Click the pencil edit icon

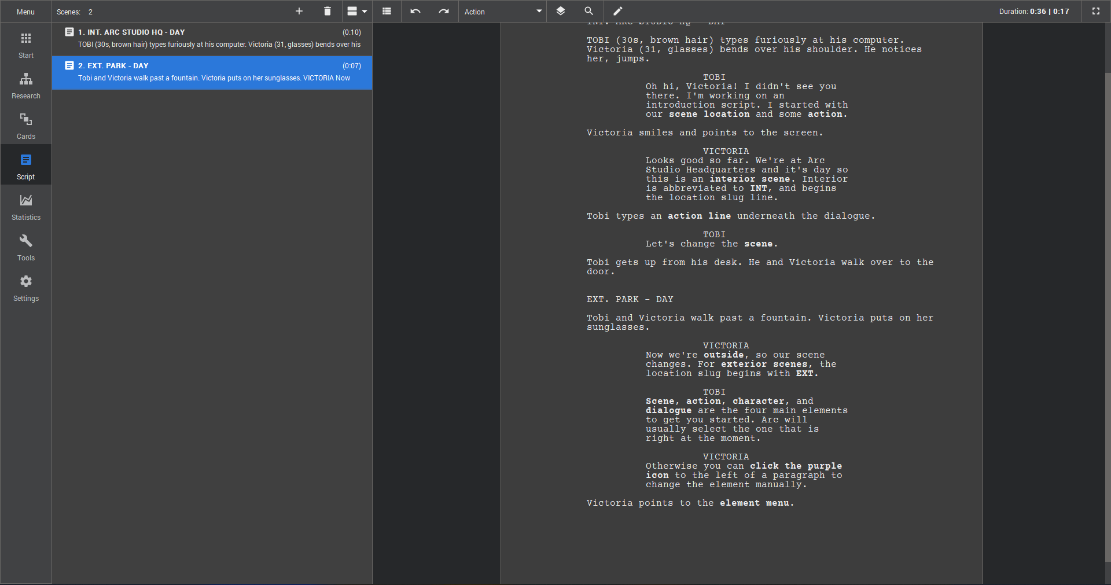pos(618,12)
